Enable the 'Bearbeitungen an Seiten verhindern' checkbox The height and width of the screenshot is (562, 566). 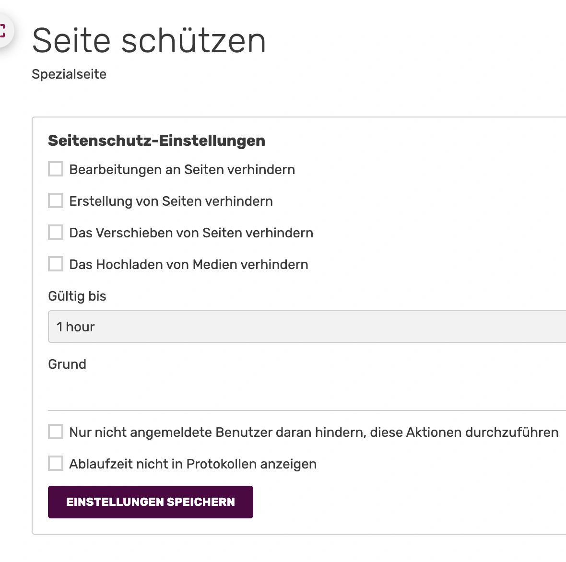click(x=56, y=169)
